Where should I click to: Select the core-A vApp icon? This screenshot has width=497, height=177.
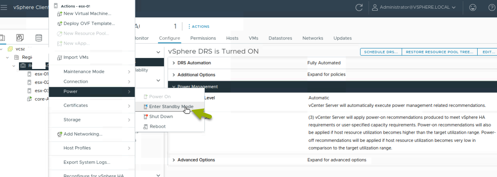coord(29,99)
